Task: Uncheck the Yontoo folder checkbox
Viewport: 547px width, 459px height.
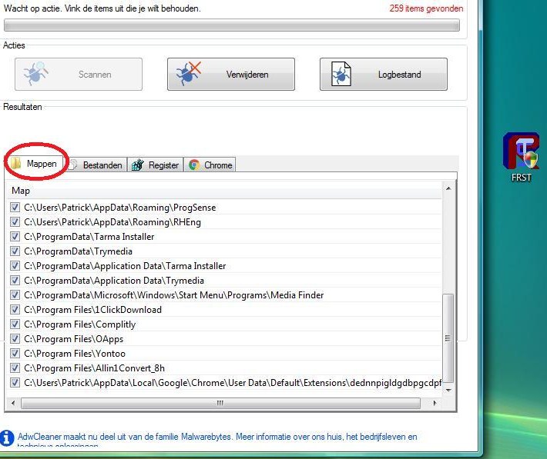Action: tap(15, 354)
